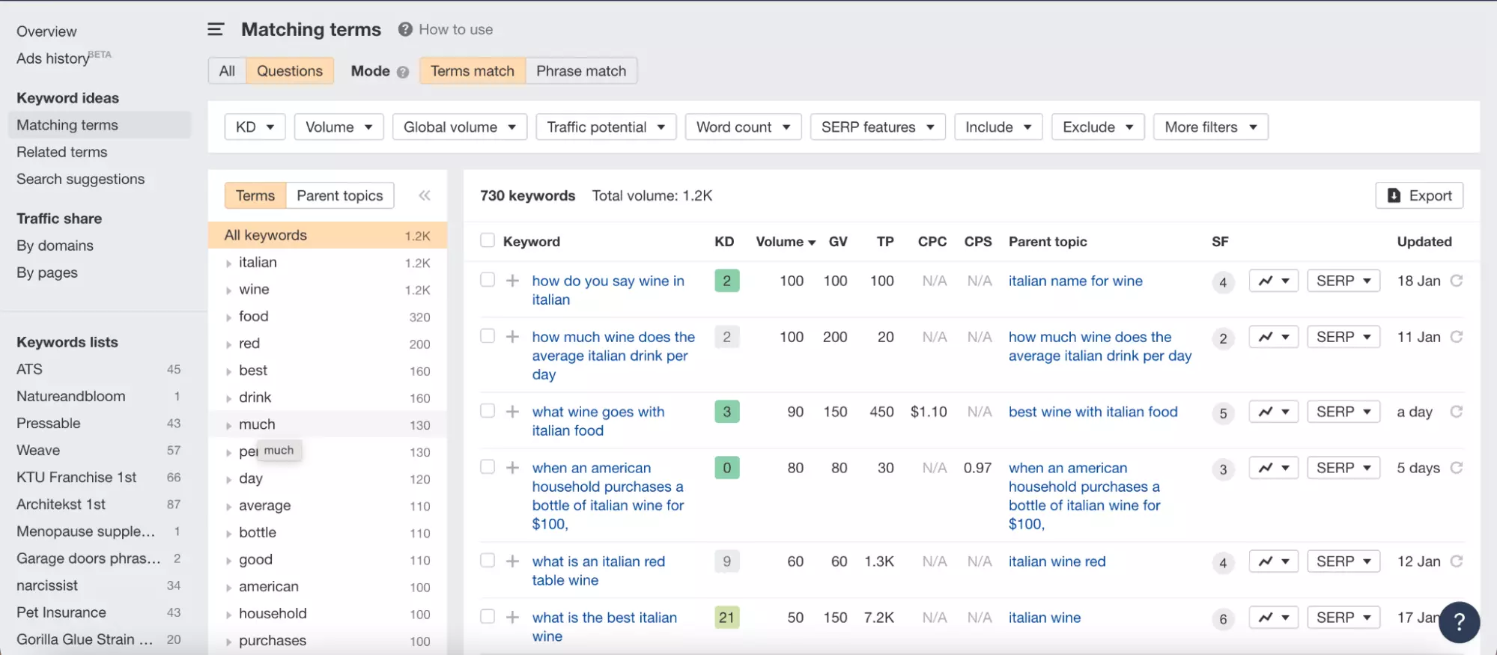
Task: Check 'how much wine does the average italian' row
Action: click(x=488, y=335)
